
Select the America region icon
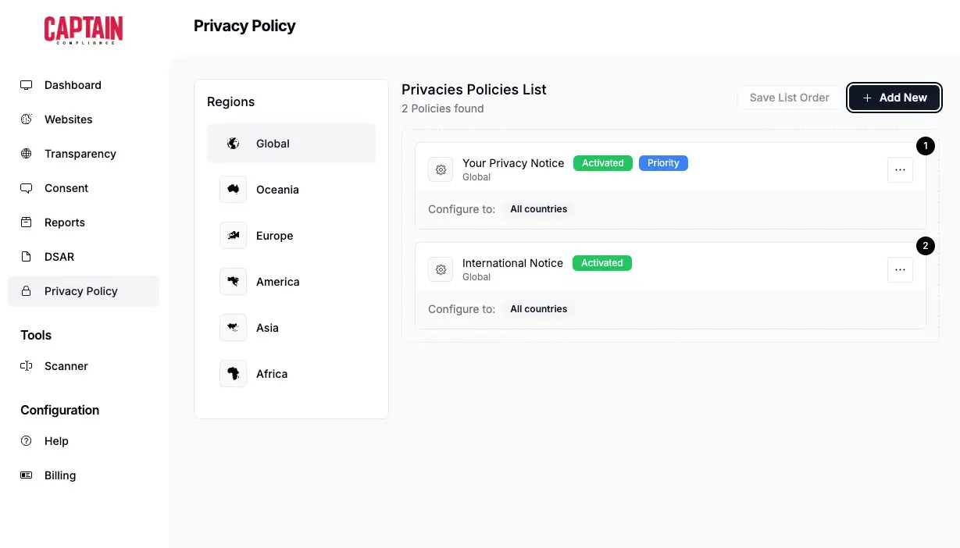[233, 281]
